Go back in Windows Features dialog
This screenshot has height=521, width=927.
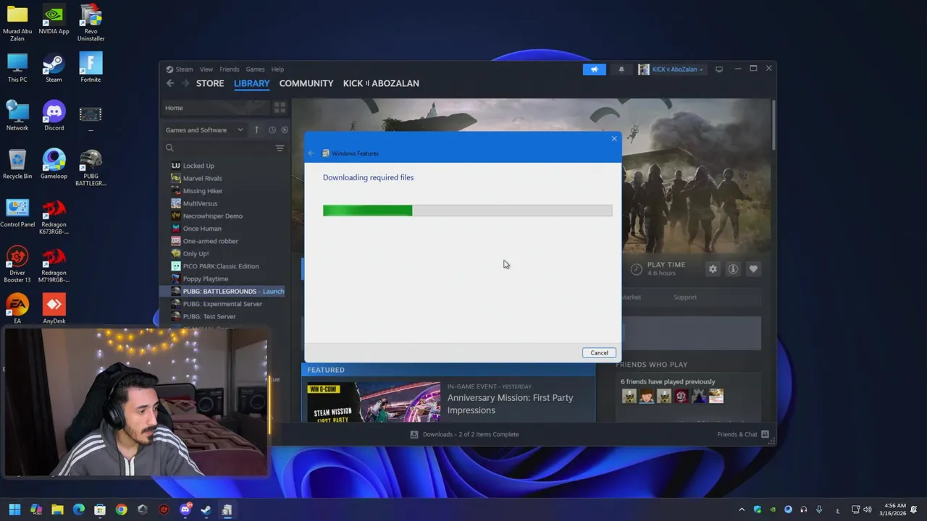(311, 153)
